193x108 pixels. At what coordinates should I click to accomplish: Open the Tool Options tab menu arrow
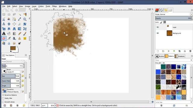tap(26, 55)
